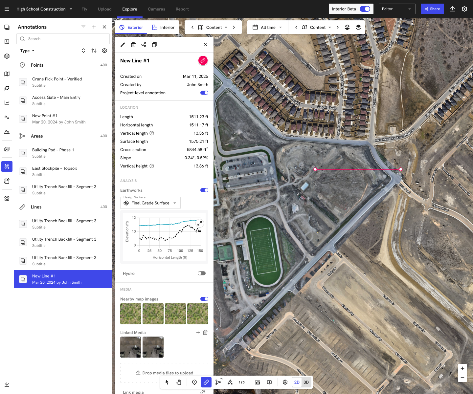
Task: Open the Final Grade Surface dropdown
Action: click(x=150, y=203)
